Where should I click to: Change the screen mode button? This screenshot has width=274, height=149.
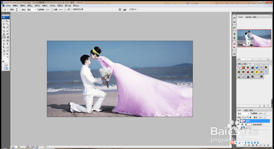6,69
